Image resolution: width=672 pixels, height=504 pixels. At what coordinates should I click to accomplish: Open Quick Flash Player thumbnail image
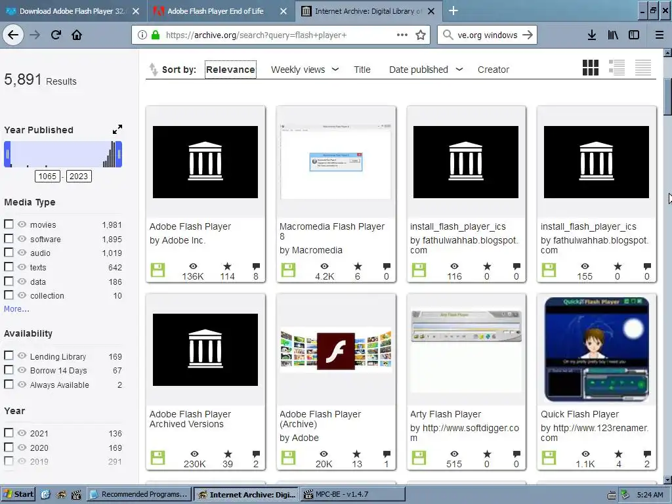[597, 349]
